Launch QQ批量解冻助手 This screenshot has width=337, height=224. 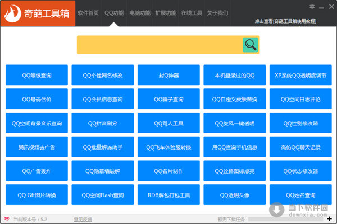coord(103,147)
